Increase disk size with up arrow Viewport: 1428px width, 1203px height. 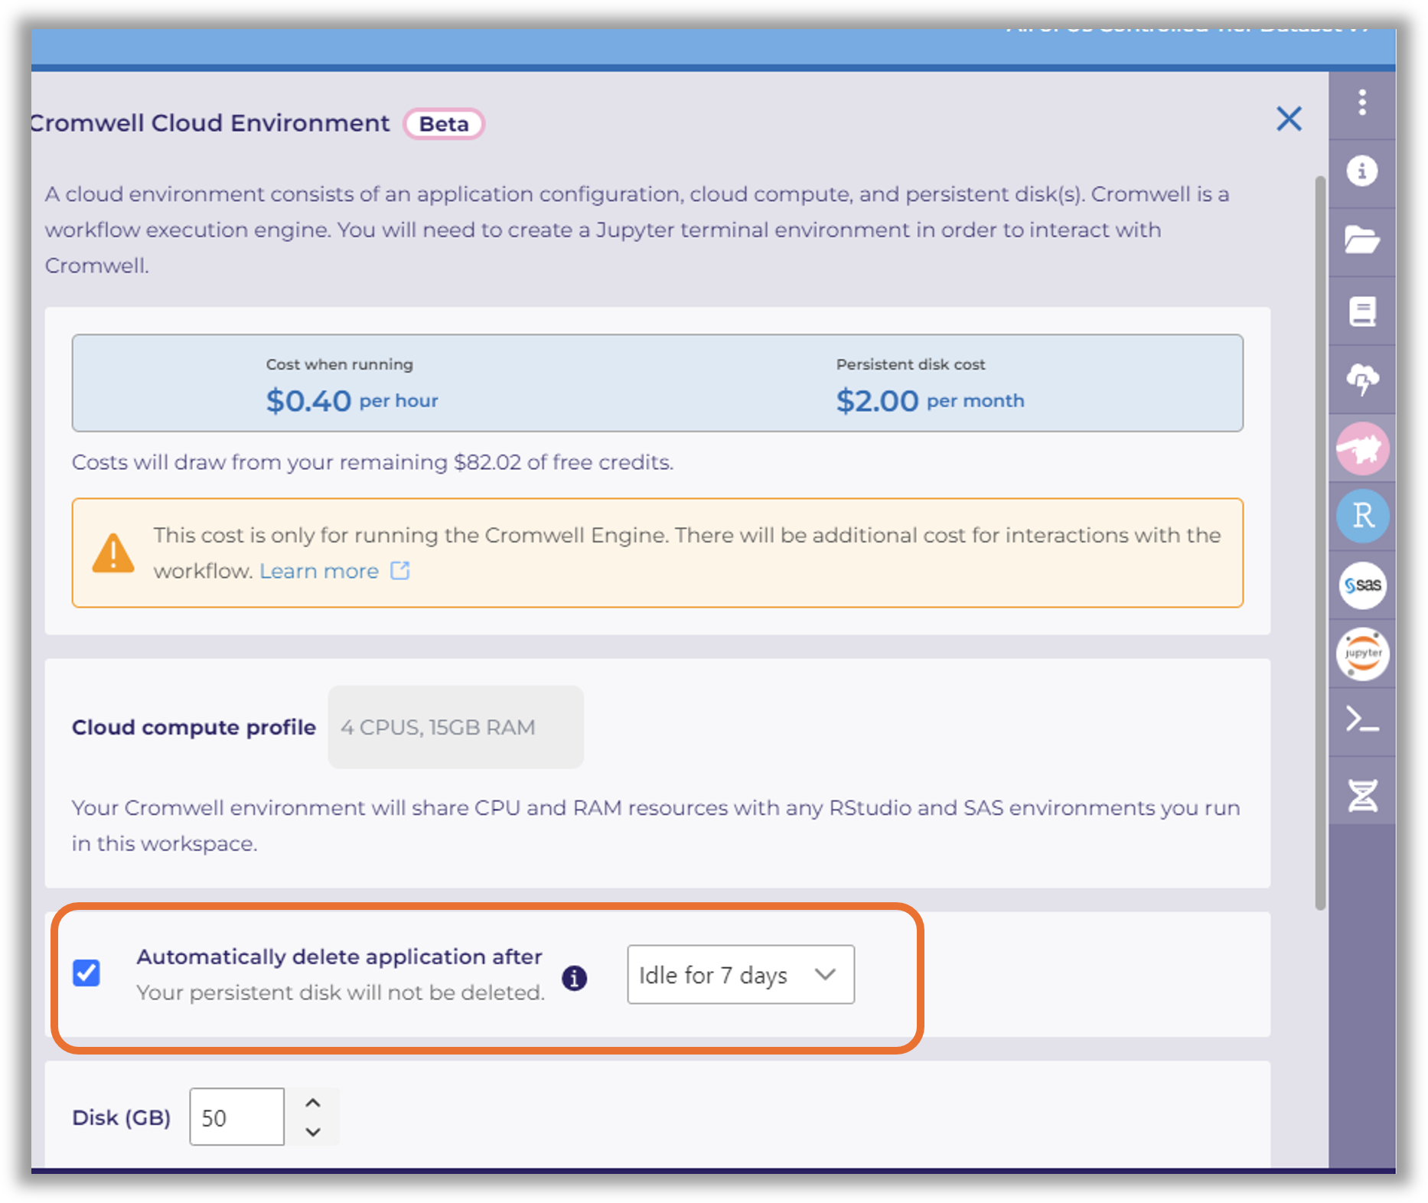pyautogui.click(x=313, y=1103)
